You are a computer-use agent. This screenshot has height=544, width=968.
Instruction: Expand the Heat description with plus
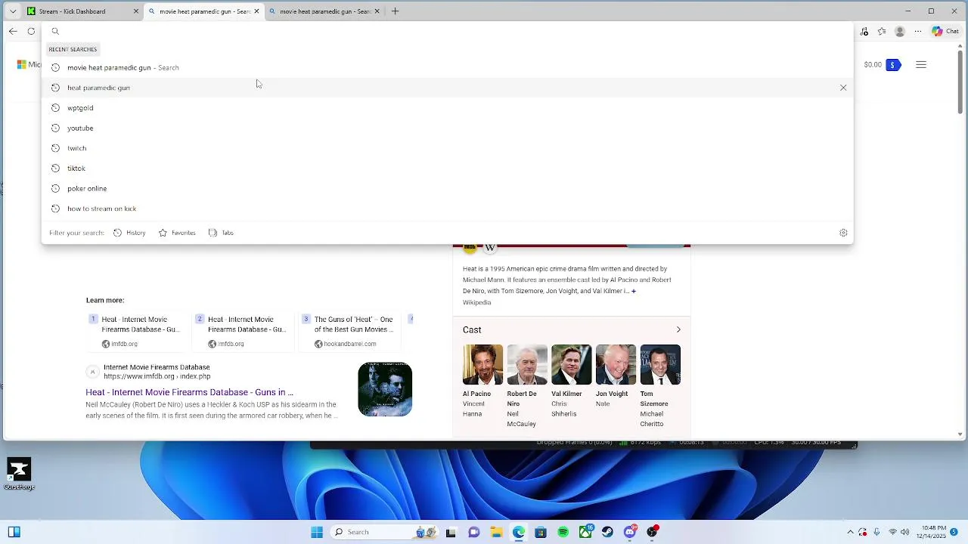[x=634, y=291]
